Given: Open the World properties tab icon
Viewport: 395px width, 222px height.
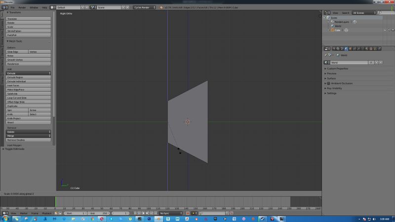Looking at the screenshot, I should point(346,49).
